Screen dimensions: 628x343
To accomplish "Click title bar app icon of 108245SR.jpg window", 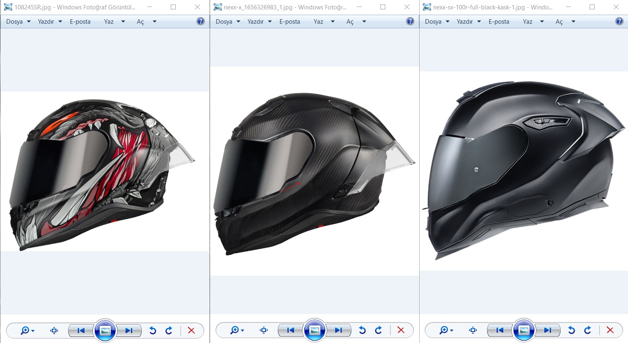I will [x=8, y=7].
